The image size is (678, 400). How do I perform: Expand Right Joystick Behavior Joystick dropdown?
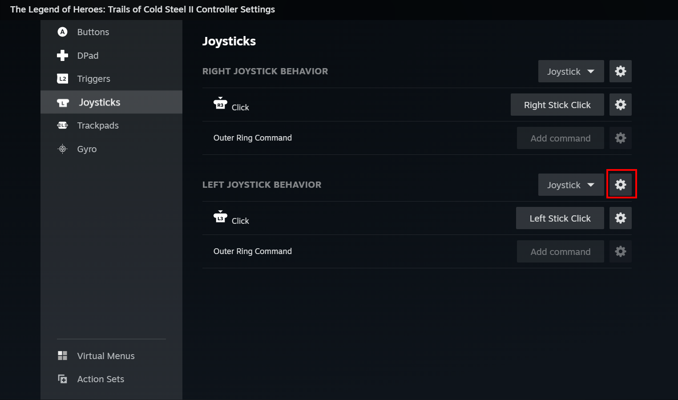pos(571,71)
